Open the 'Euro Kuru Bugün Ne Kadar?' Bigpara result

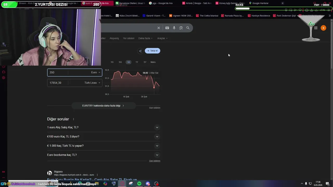coord(92,179)
